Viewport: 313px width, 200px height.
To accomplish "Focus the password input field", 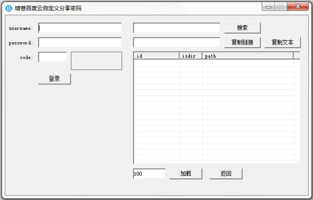I will tap(80, 42).
